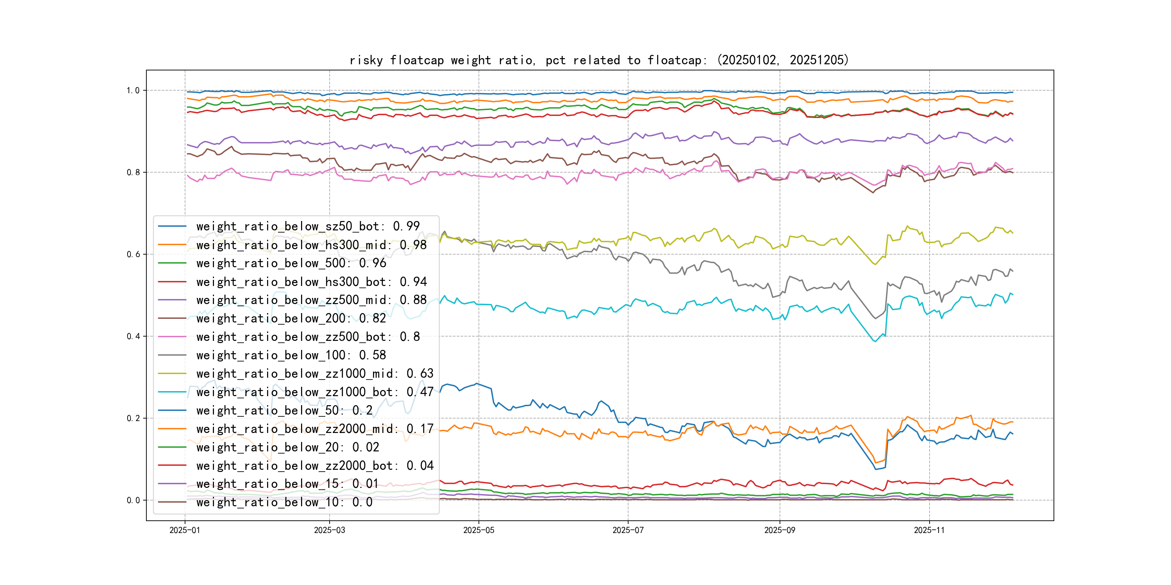Click weight_ratio_below_zz2000_bot legend label
Viewport: 1171px width, 585px height.
[x=314, y=465]
